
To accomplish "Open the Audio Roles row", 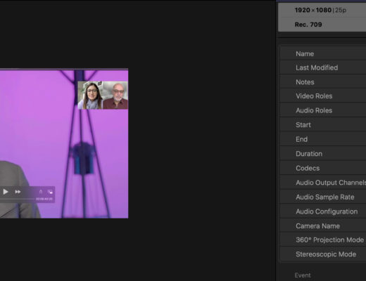I will pyautogui.click(x=323, y=110).
